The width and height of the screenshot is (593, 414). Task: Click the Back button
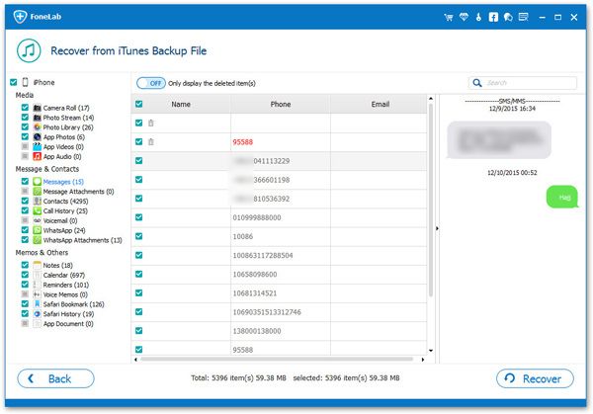pos(55,378)
